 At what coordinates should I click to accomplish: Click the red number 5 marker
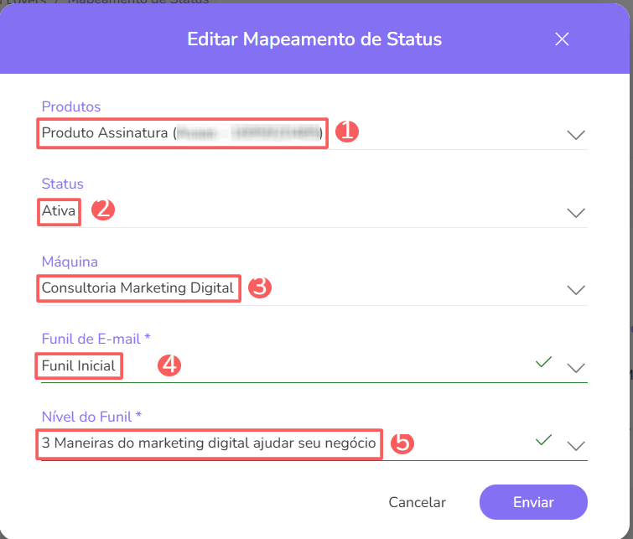tap(402, 443)
